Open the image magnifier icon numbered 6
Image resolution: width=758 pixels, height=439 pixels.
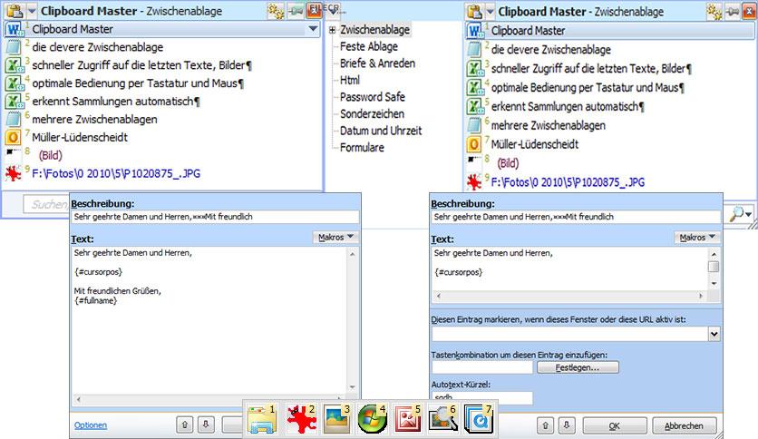(442, 419)
